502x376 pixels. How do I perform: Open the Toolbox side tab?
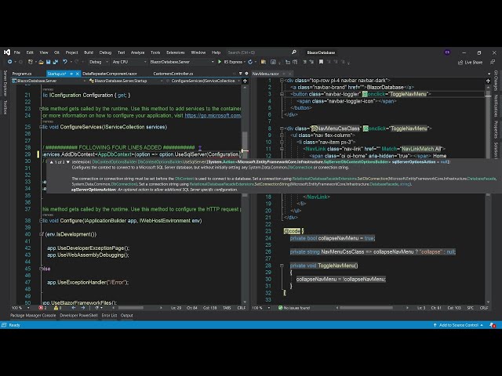(5, 107)
